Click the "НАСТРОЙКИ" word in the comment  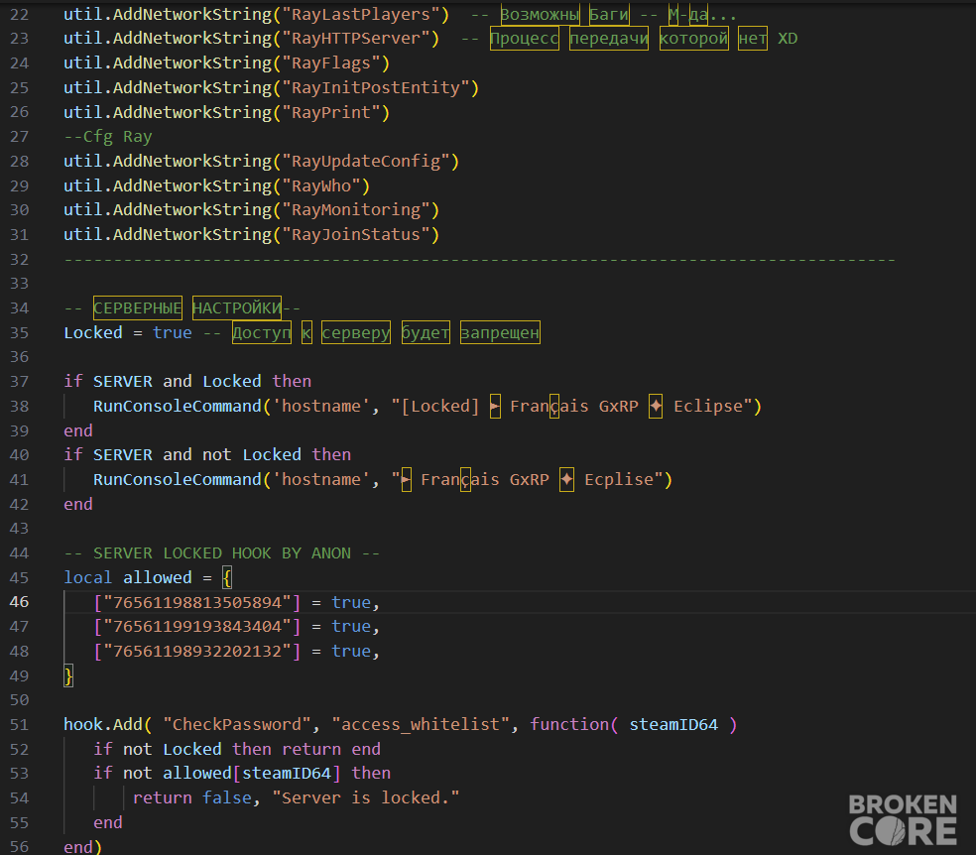point(236,308)
